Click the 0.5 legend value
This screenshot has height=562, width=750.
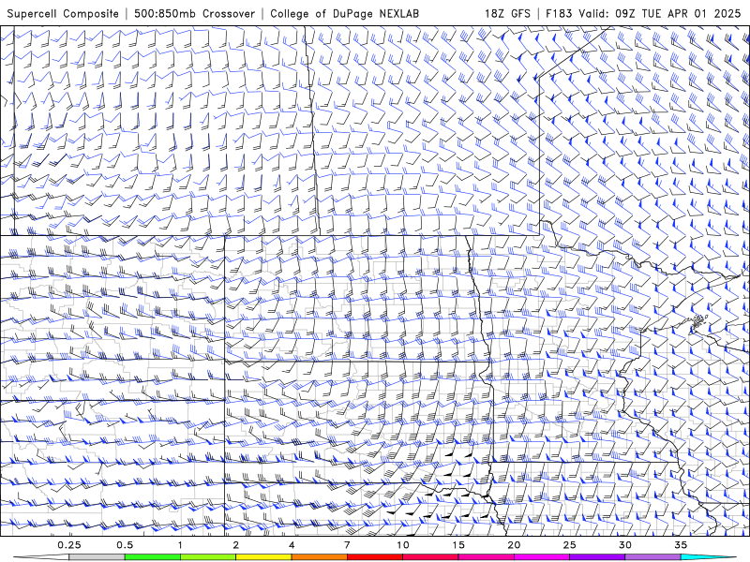click(x=125, y=545)
